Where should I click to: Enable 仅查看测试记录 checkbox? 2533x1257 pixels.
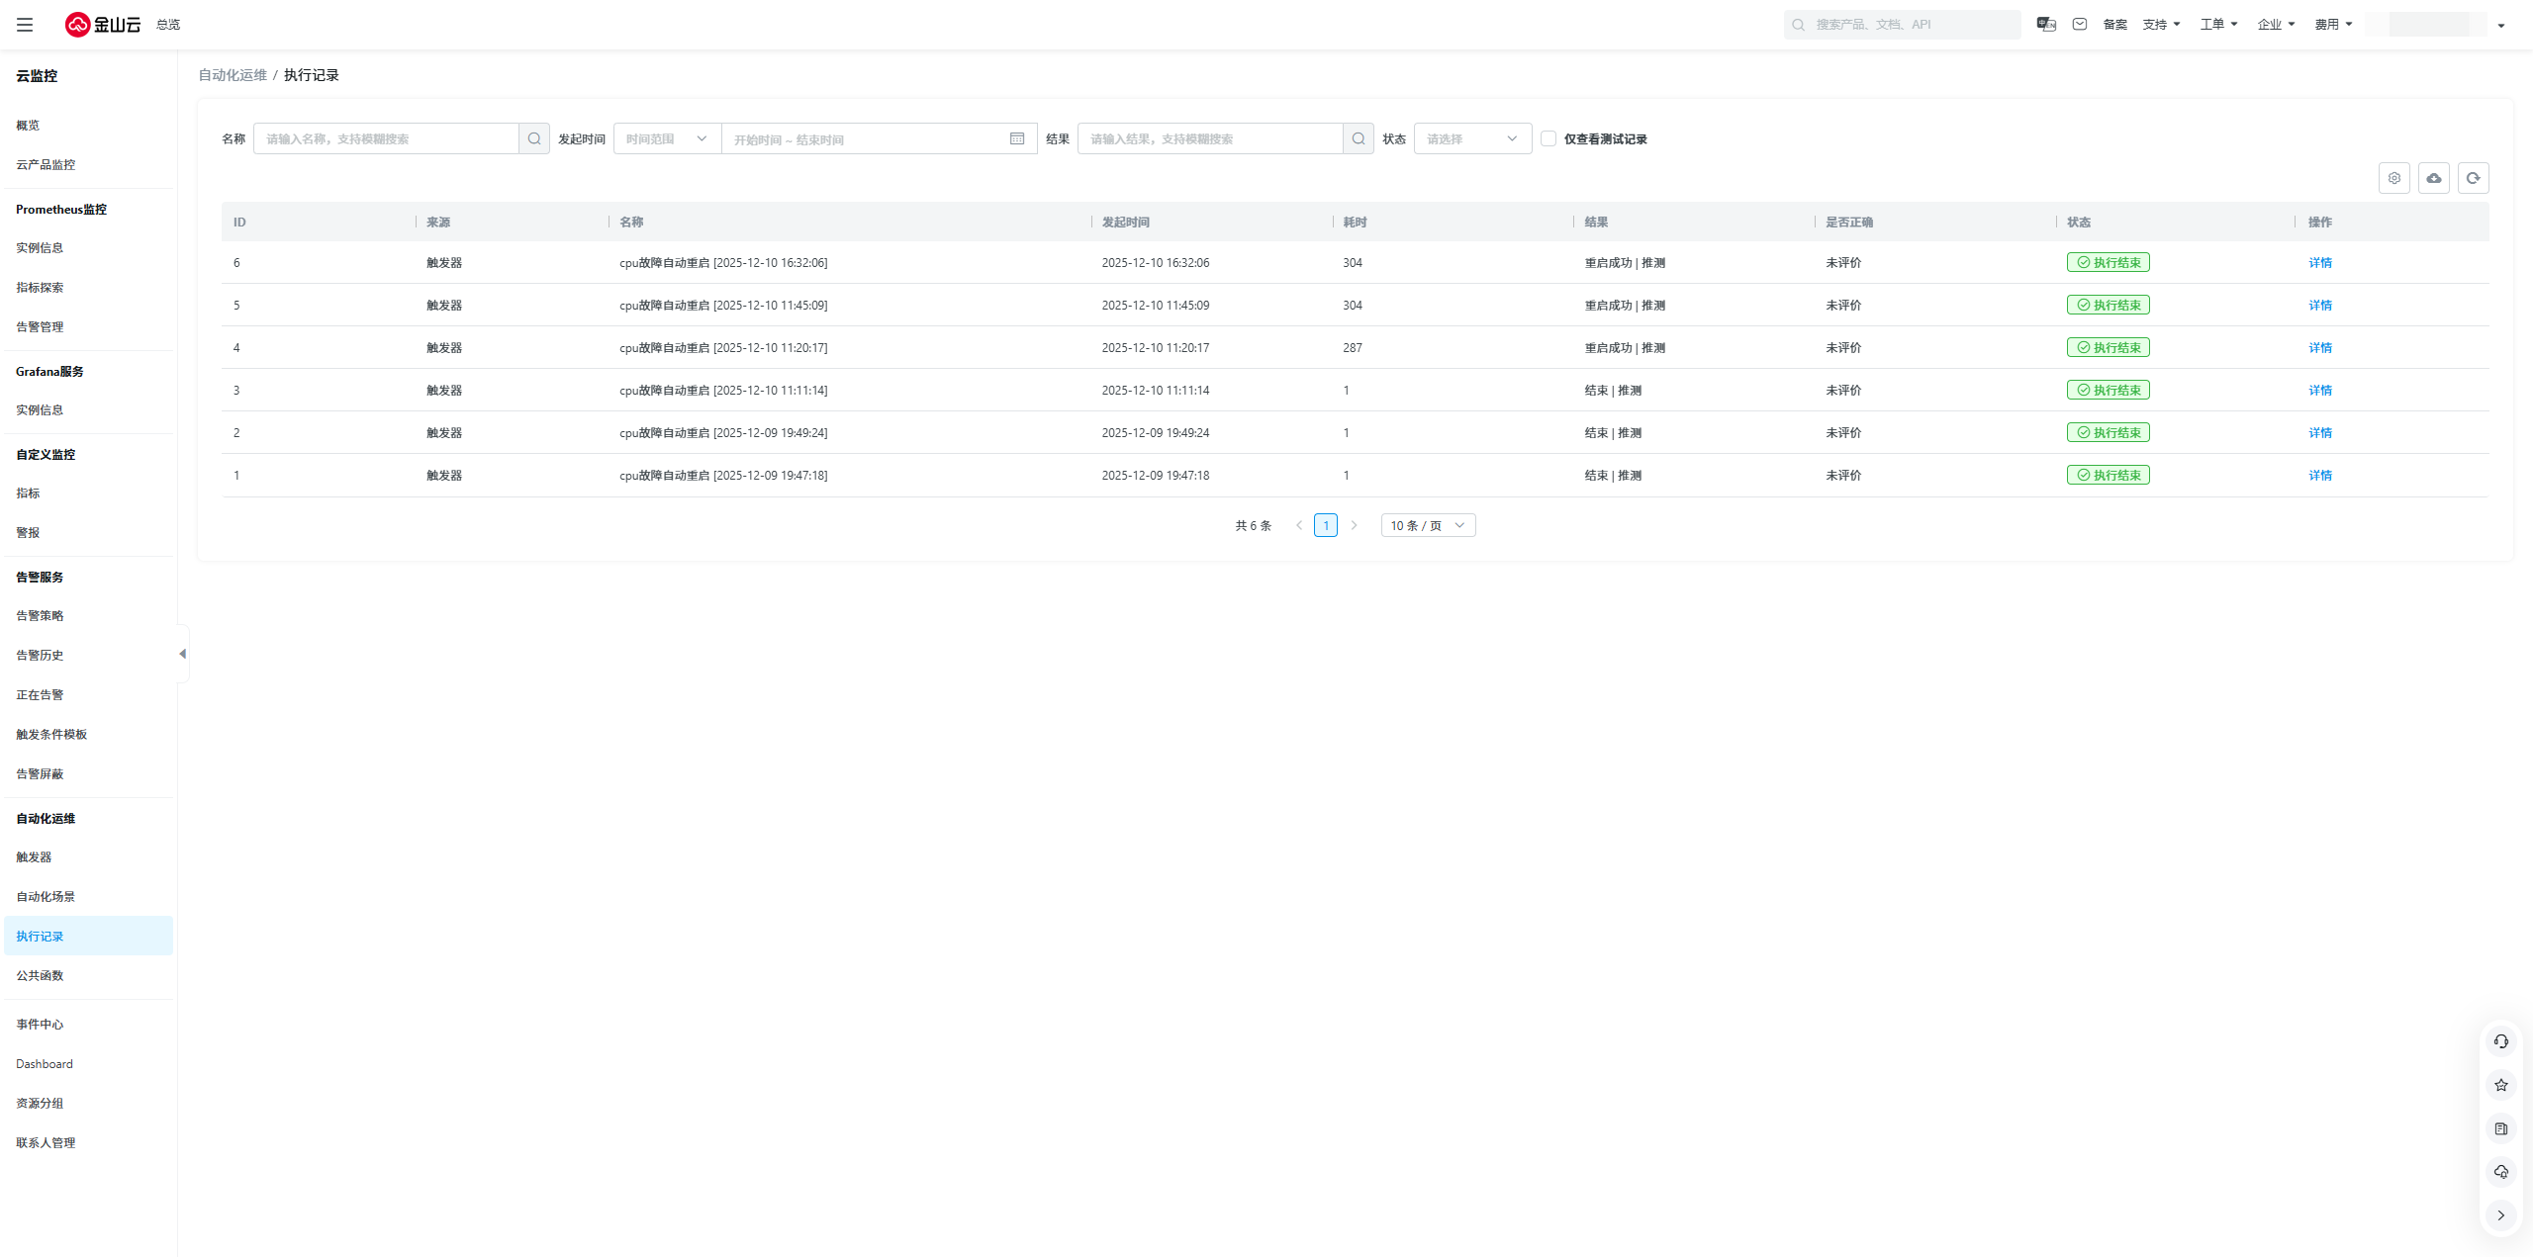(x=1548, y=138)
